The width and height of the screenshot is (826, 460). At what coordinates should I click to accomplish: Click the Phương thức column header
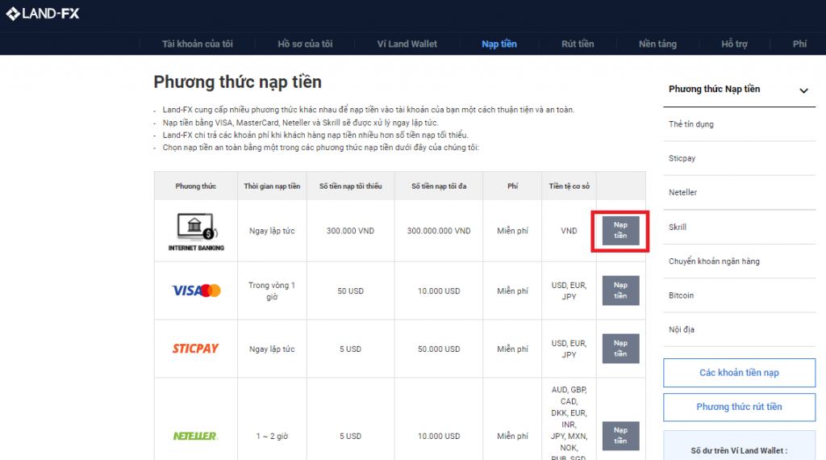pyautogui.click(x=195, y=186)
